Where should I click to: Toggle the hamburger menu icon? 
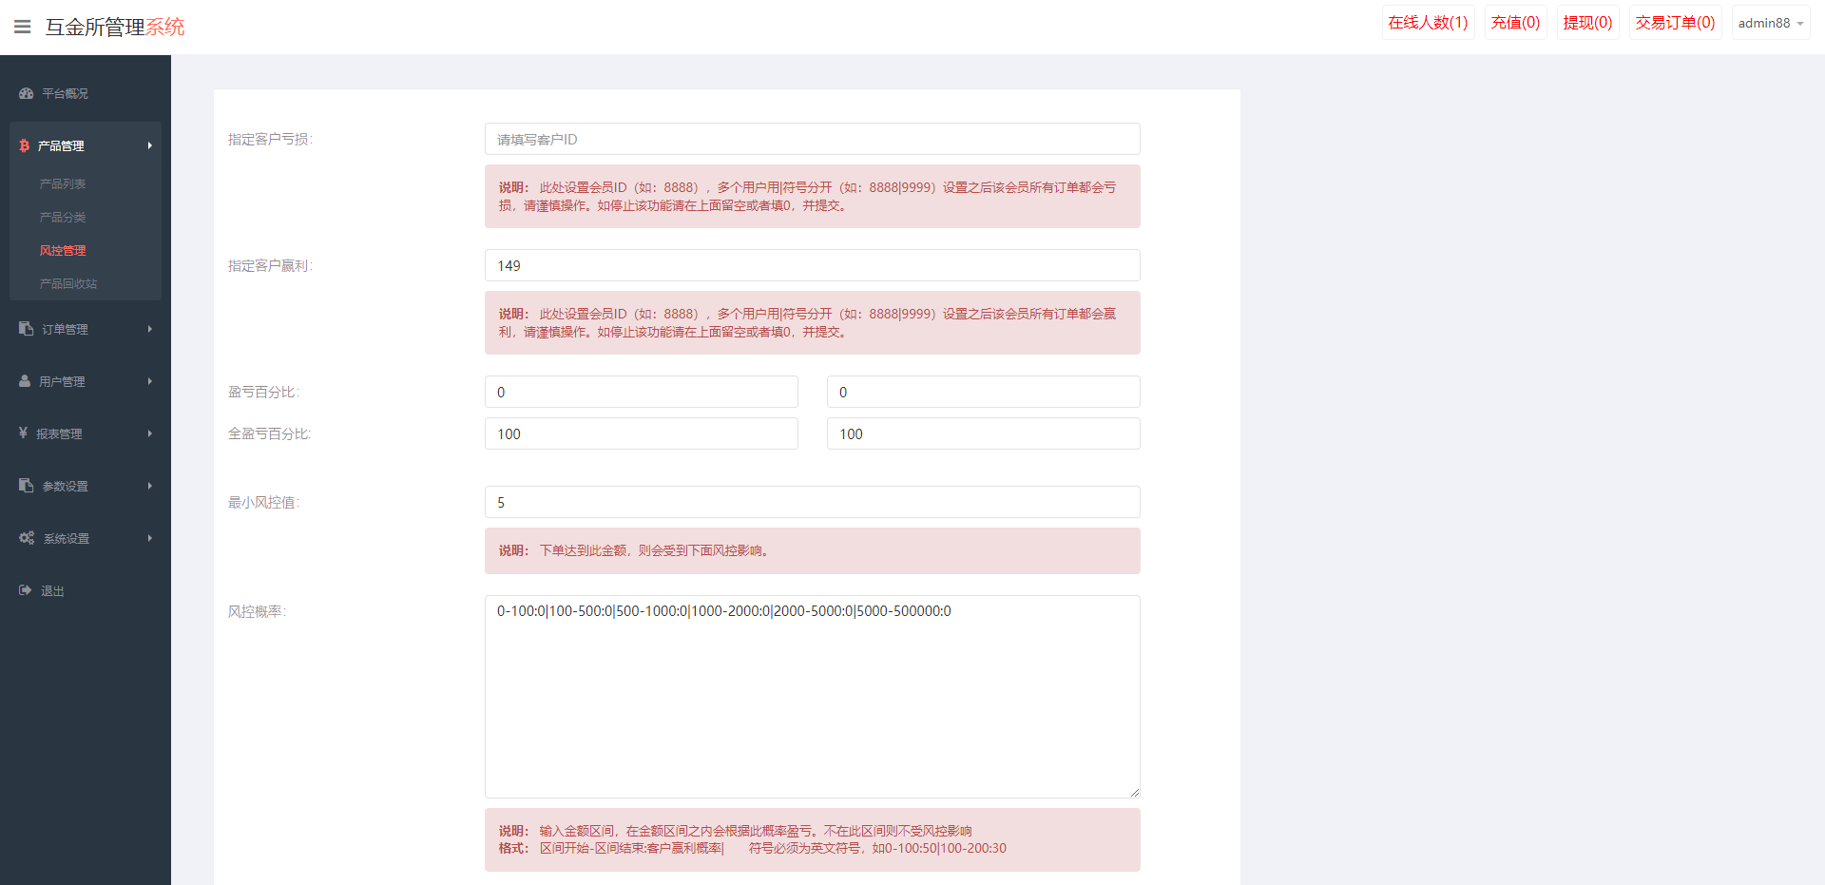click(x=22, y=27)
